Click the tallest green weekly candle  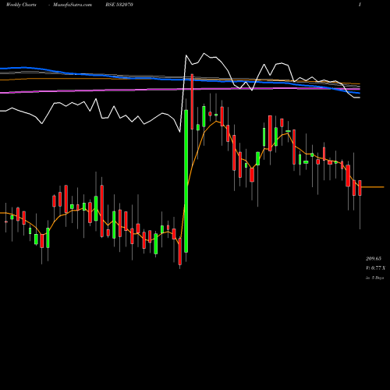(x=186, y=181)
